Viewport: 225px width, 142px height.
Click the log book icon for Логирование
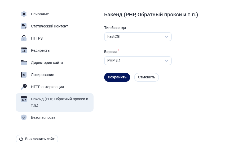click(x=24, y=75)
